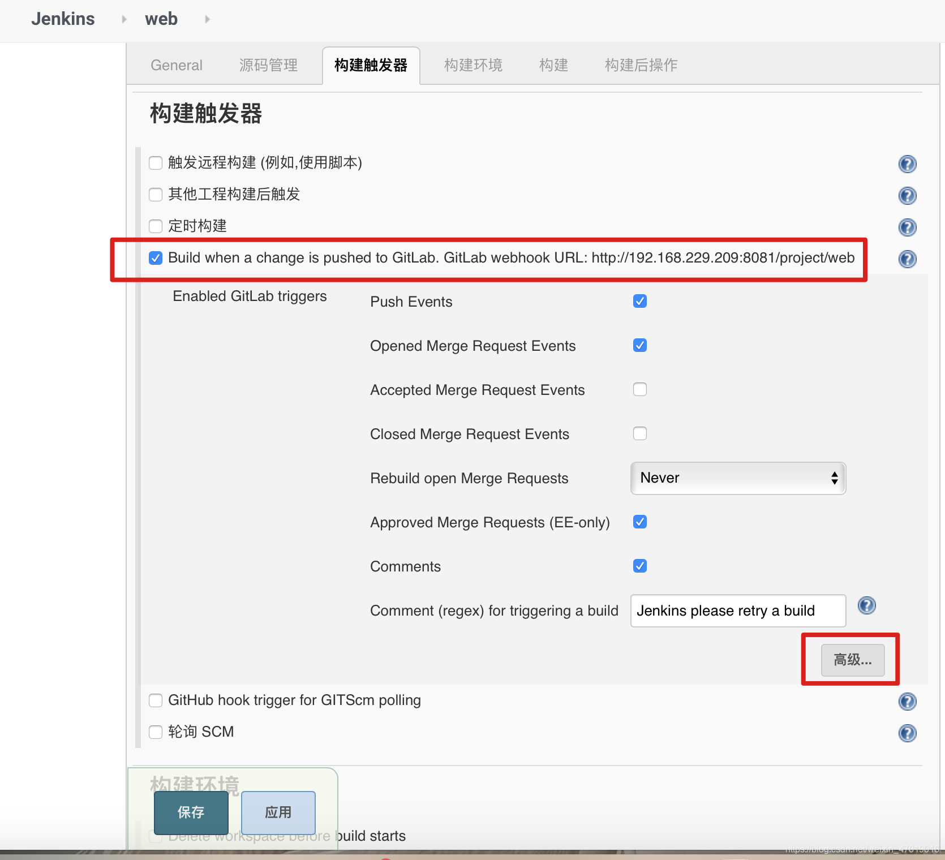Toggle Approved Merge Requests (EE-only) checkbox
This screenshot has width=945, height=860.
tap(640, 522)
